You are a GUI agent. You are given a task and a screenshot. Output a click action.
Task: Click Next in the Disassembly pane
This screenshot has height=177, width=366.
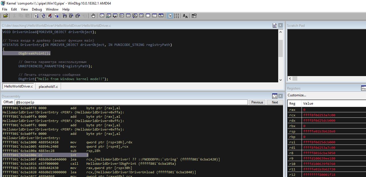(x=274, y=102)
